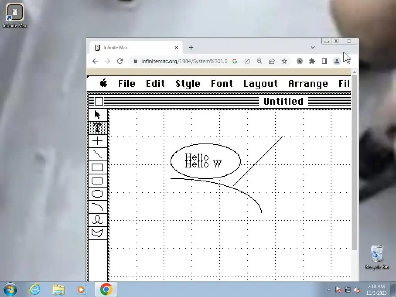Image resolution: width=396 pixels, height=297 pixels.
Task: Open the Recycle Bin
Action: pyautogui.click(x=377, y=257)
